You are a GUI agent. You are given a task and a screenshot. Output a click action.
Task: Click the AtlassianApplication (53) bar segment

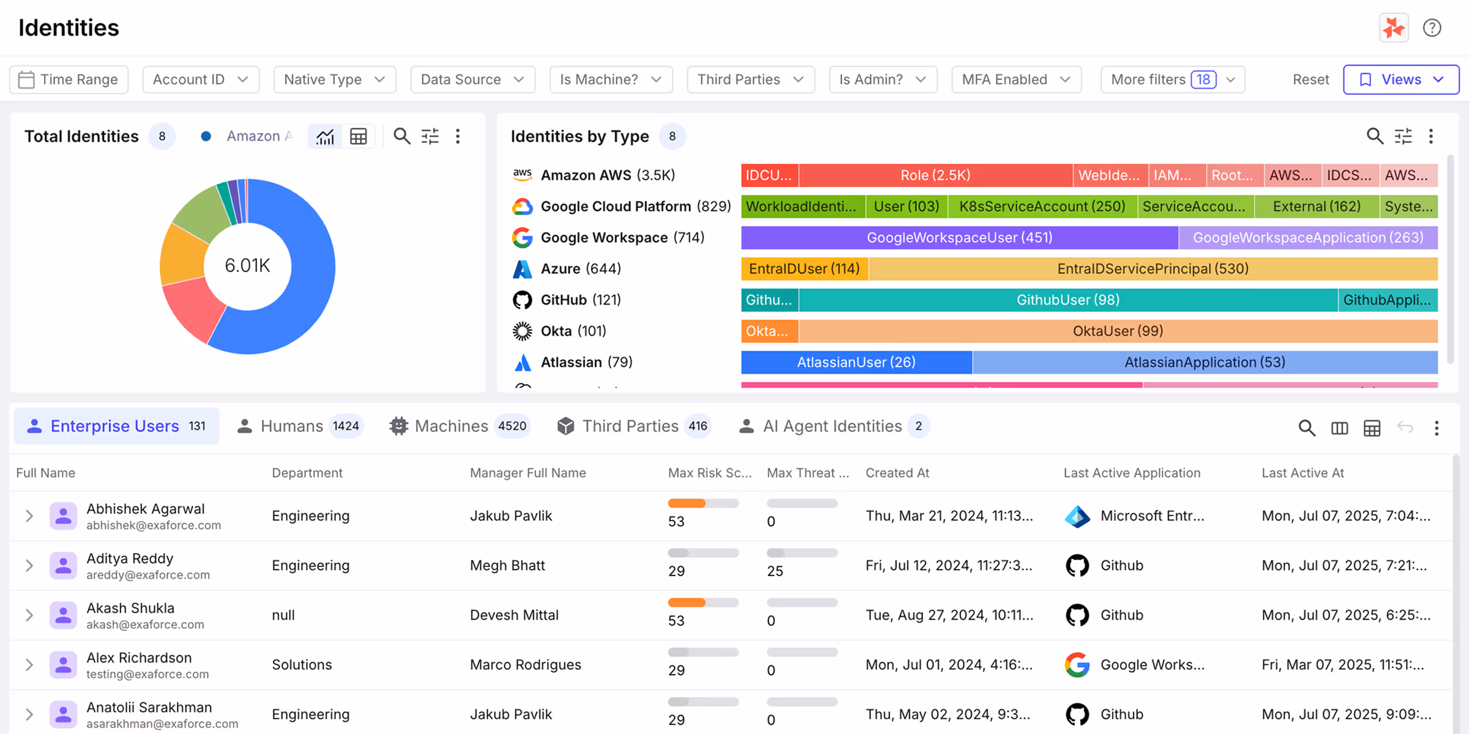[x=1205, y=363]
